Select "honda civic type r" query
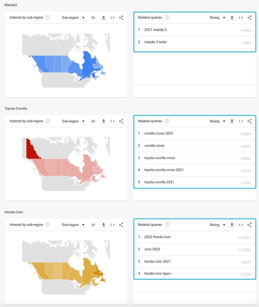This screenshot has height=307, width=259. click(x=158, y=274)
